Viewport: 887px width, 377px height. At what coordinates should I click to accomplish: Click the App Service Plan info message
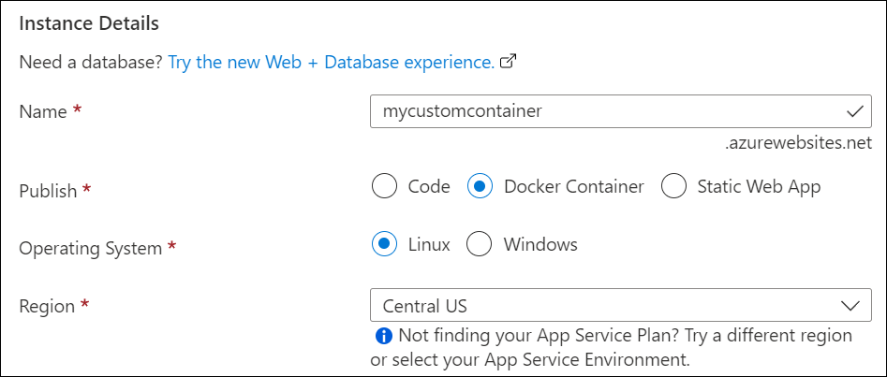(623, 346)
